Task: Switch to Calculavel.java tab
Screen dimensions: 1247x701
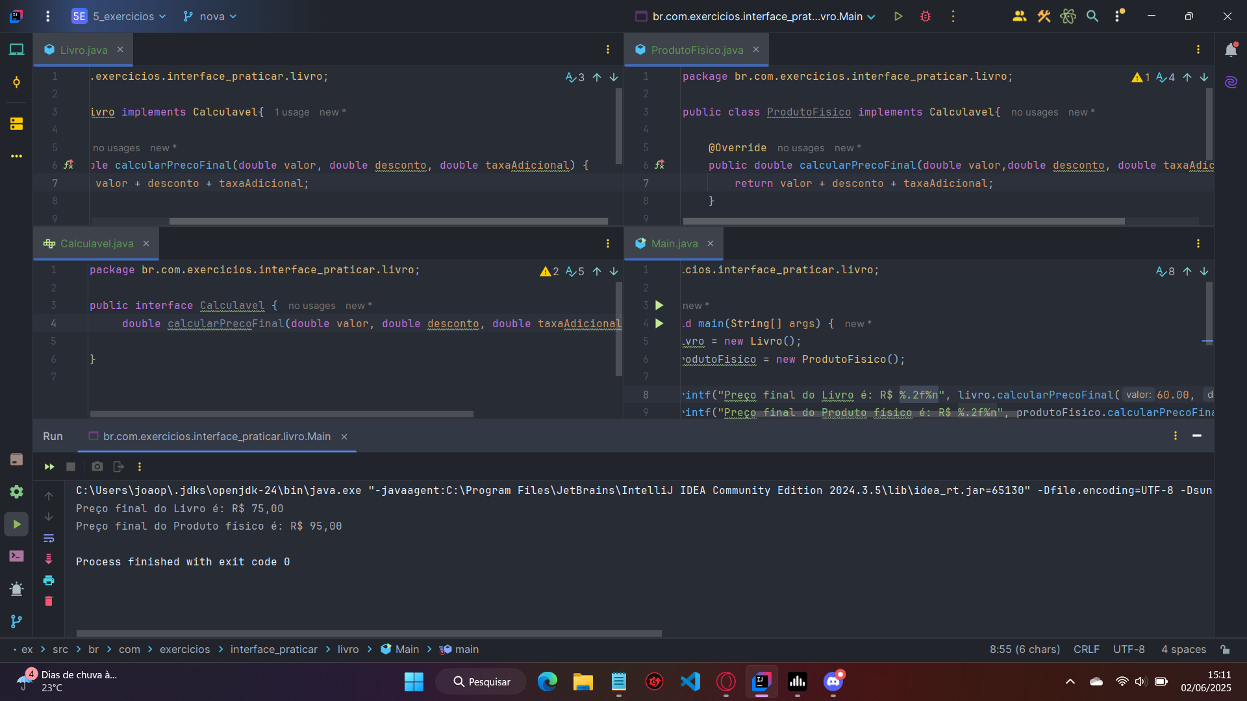Action: pyautogui.click(x=96, y=243)
